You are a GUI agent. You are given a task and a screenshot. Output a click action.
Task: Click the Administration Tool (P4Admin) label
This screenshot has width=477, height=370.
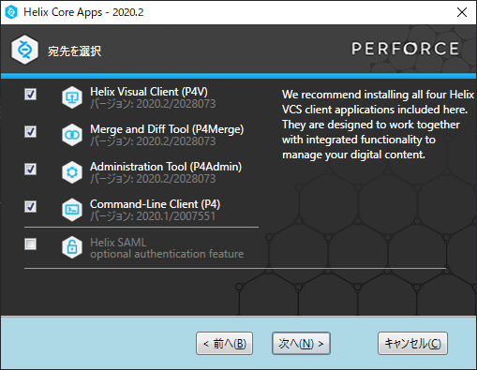click(x=166, y=167)
